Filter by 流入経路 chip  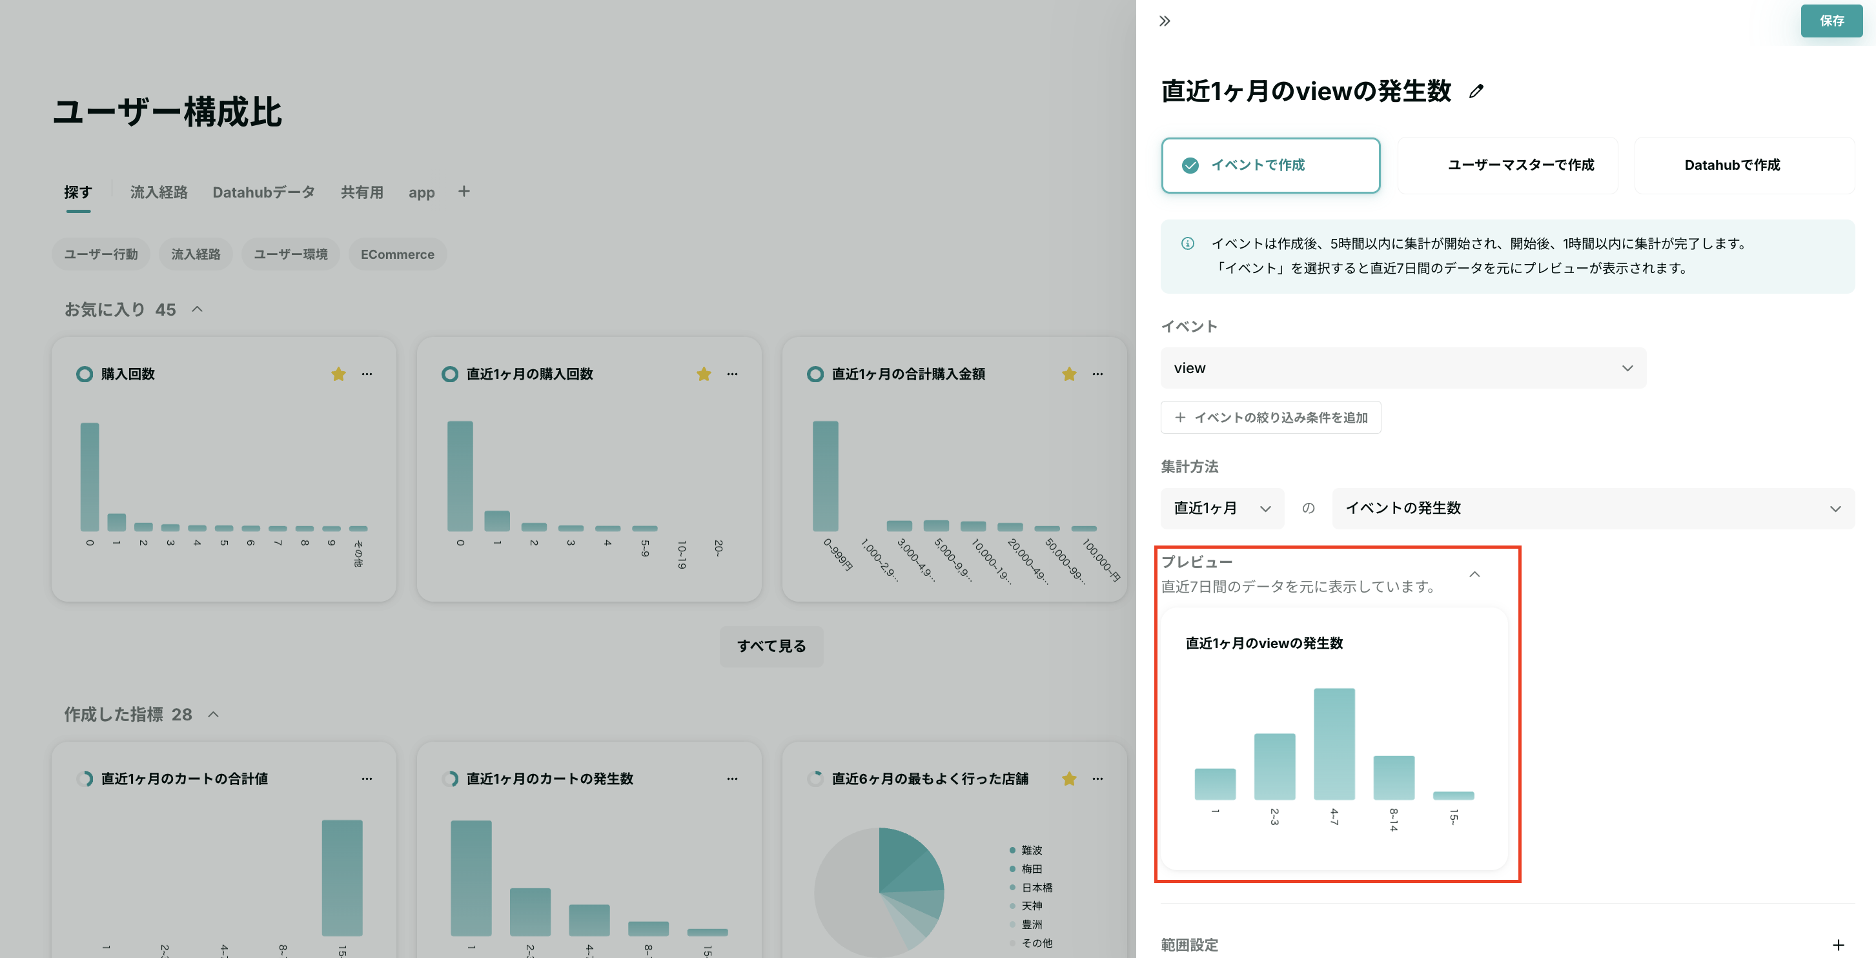195,254
